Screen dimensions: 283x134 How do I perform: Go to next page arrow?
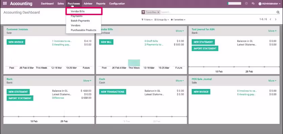click(276, 19)
